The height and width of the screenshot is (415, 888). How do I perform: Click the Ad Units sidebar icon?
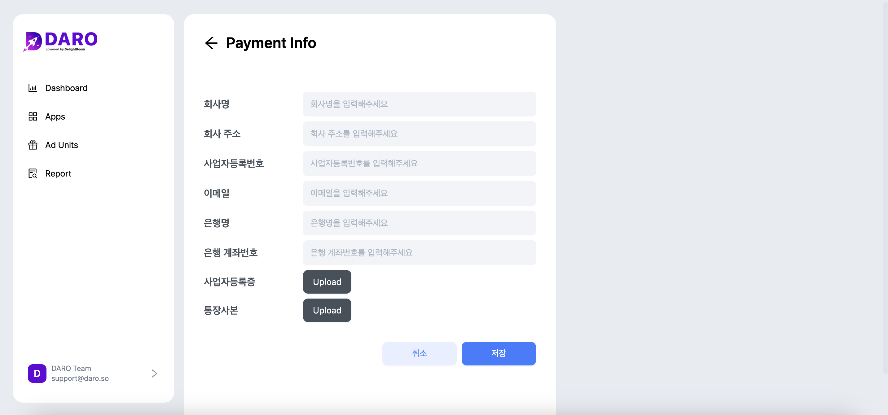point(32,145)
